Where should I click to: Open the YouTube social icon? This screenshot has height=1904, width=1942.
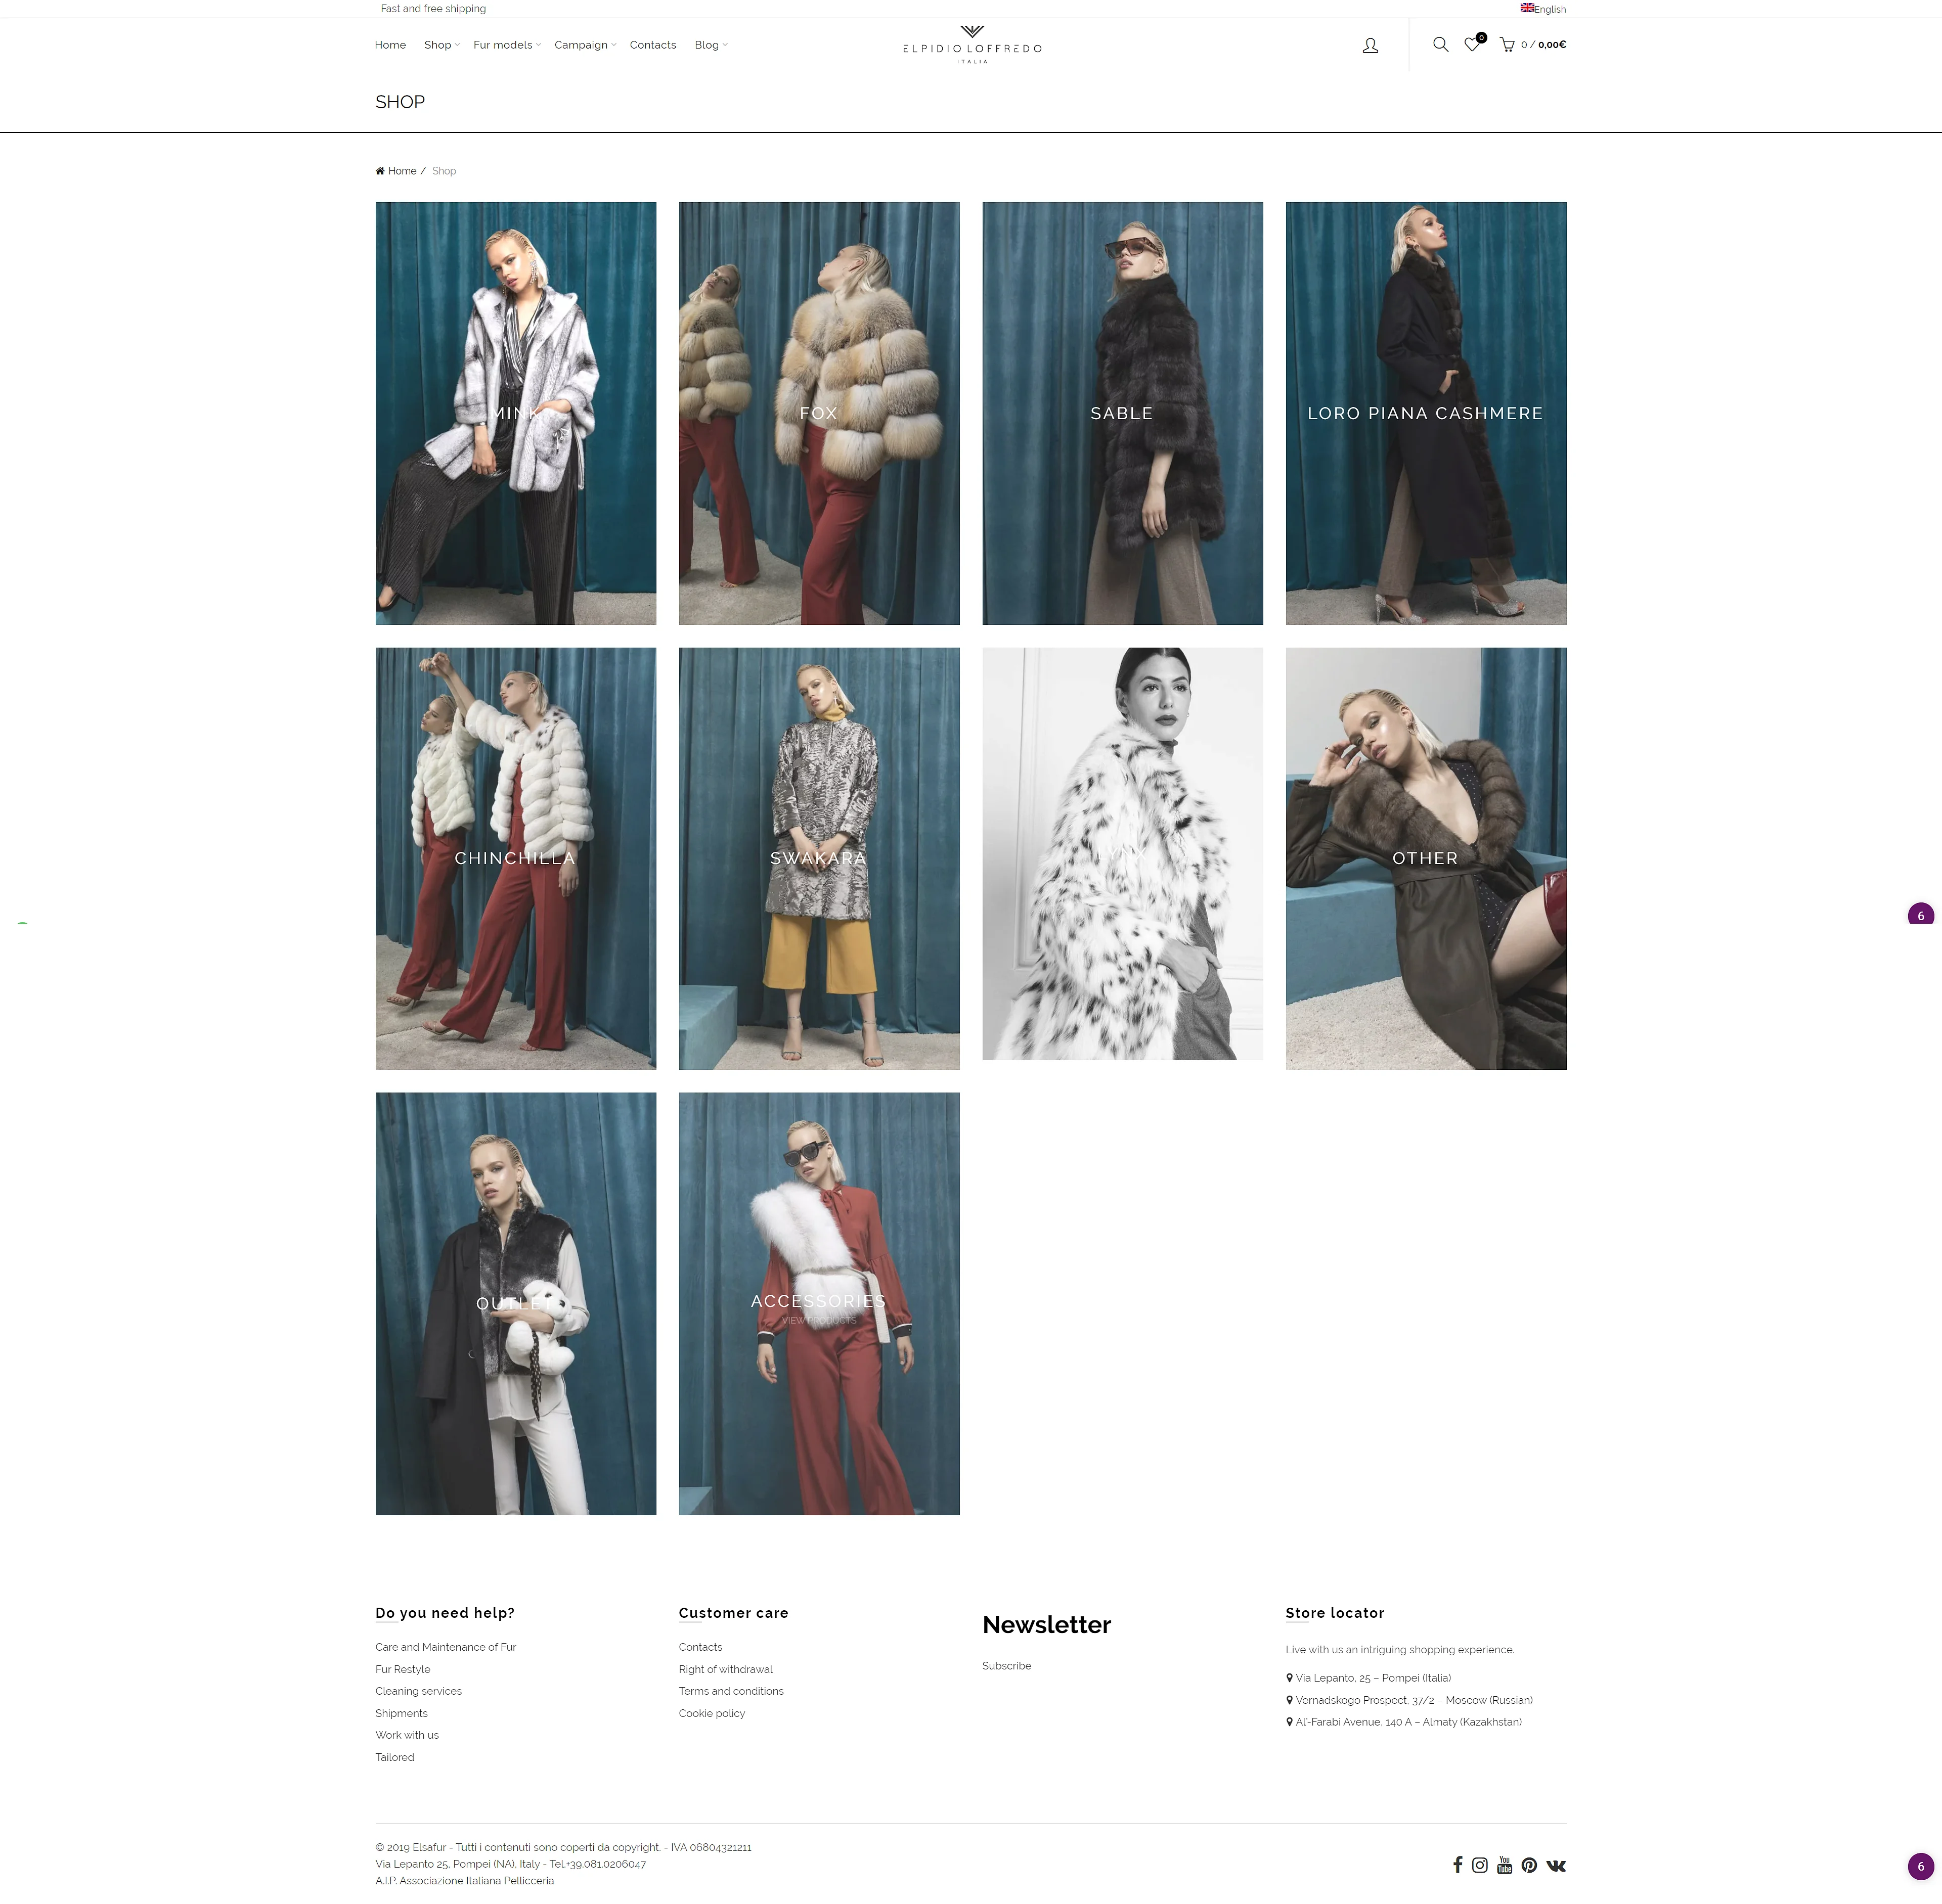[x=1505, y=1864]
